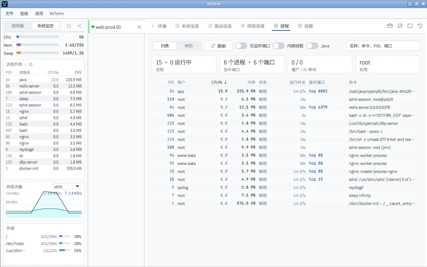Screen dimensions: 427x267
Task: Select the docker-init row in sidebar list
Action: point(44,169)
